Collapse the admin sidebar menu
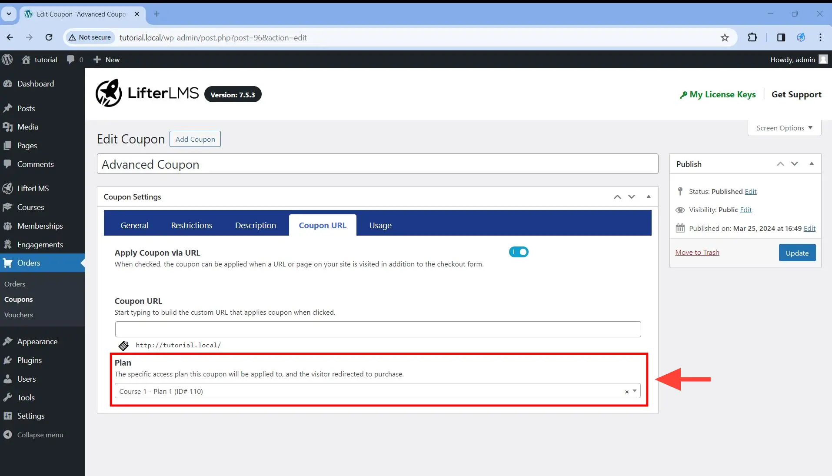This screenshot has width=832, height=476. [x=33, y=435]
